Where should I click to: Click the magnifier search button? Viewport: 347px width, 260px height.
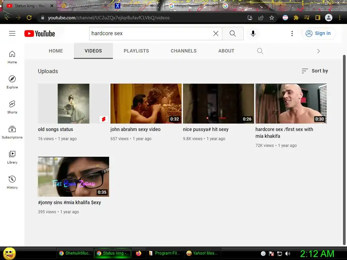click(232, 34)
